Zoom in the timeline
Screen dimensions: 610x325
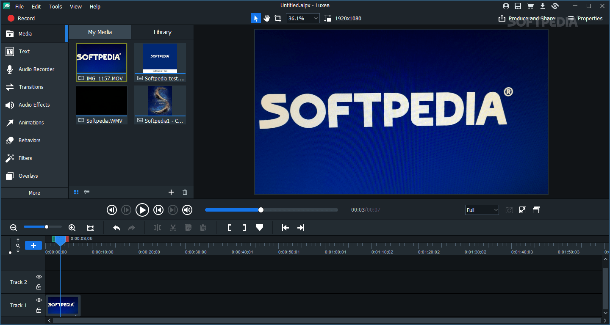72,228
